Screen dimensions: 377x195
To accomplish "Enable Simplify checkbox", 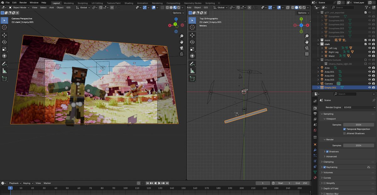I will coord(325,183).
